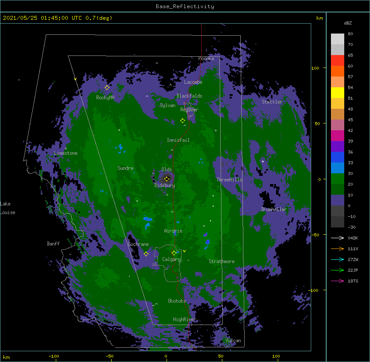Click the Didsbury city label
Screen dimensions: 370x362
[164, 185]
